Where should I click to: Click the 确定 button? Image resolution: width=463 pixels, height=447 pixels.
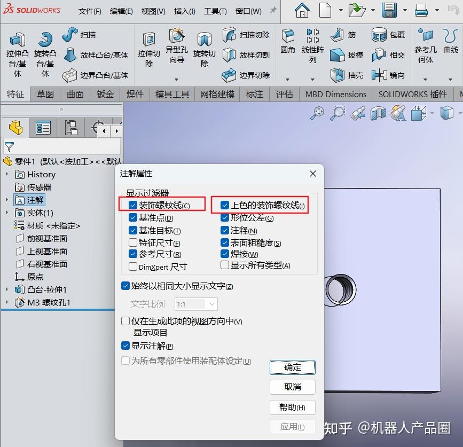coord(292,367)
